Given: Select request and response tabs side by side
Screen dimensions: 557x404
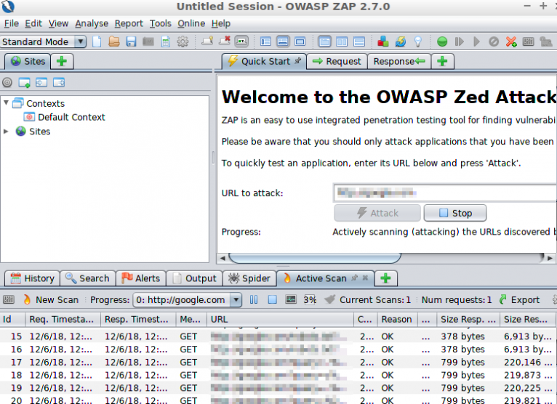Looking at the screenshot, I should [342, 42].
